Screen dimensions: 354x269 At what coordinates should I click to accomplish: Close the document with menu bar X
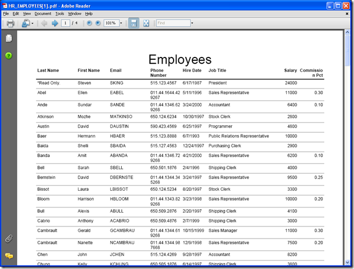coord(347,14)
